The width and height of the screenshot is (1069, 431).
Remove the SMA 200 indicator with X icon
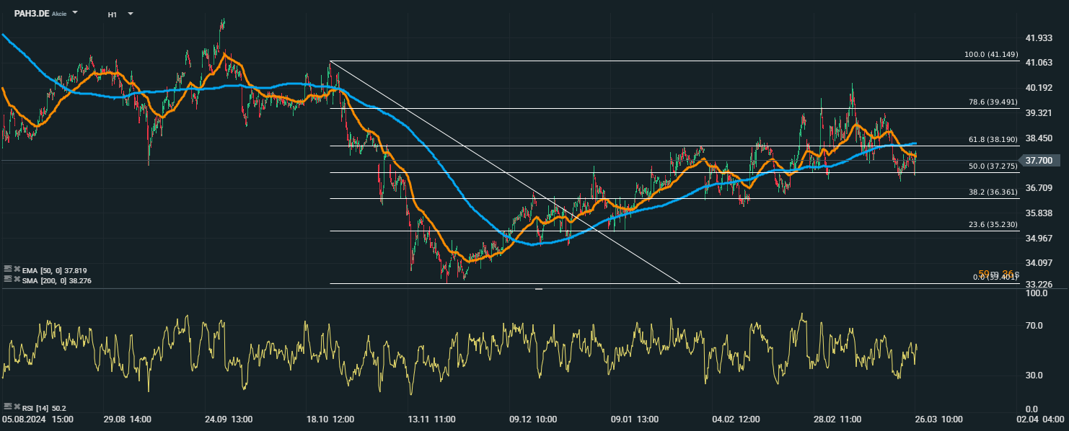pyautogui.click(x=17, y=279)
